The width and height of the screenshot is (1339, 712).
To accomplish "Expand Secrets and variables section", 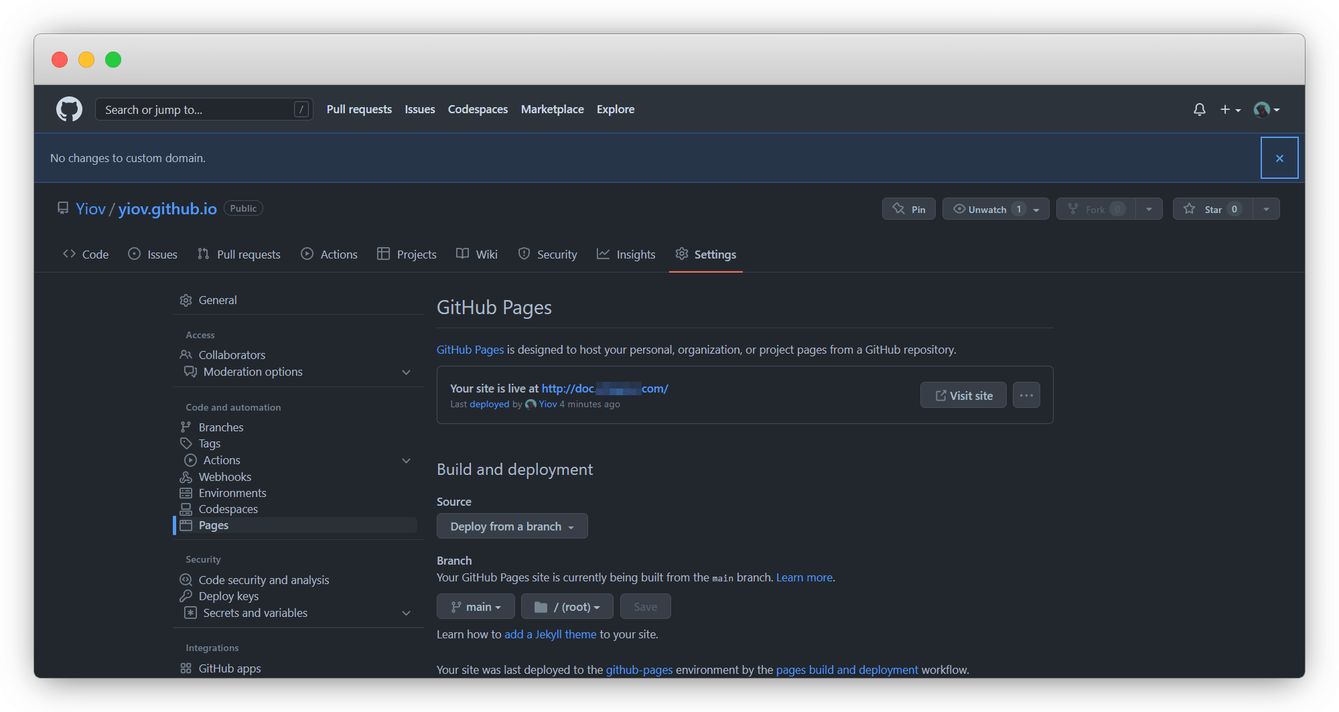I will 406,614.
